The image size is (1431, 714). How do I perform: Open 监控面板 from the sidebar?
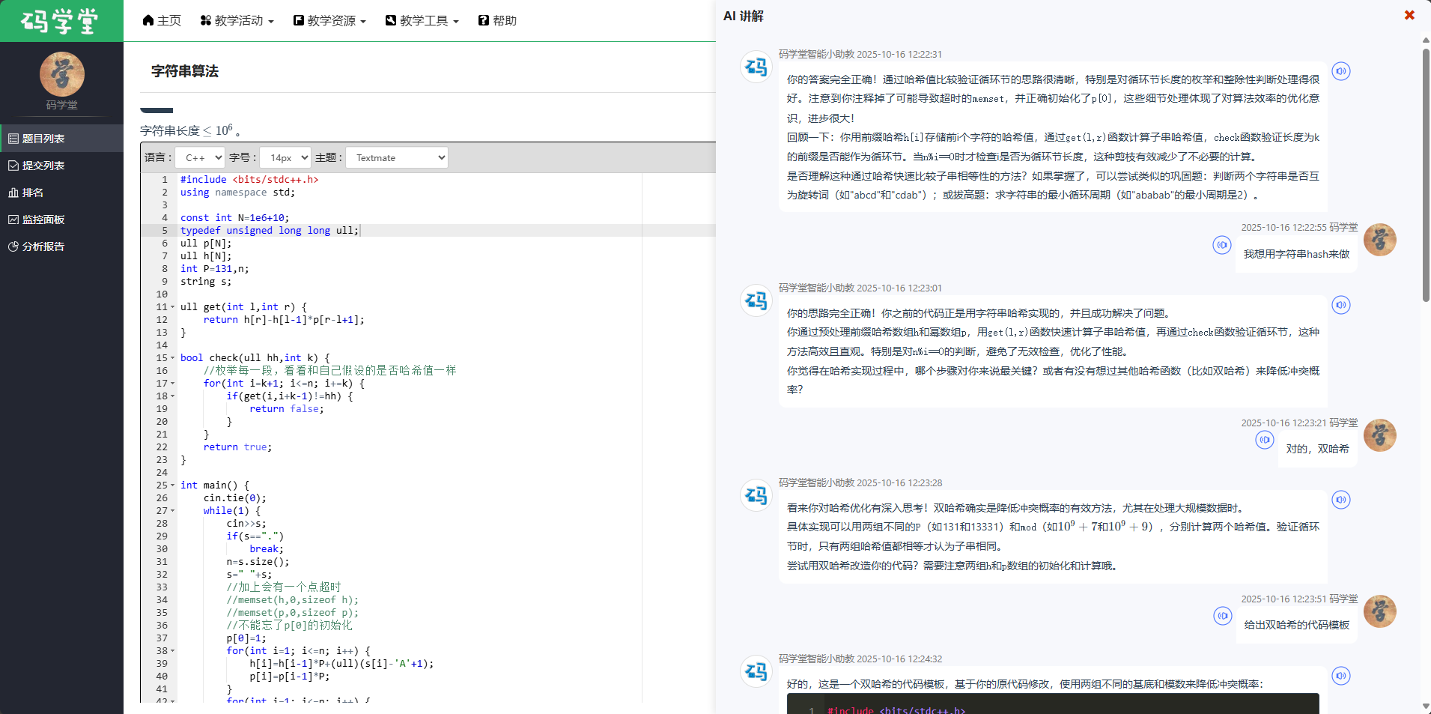click(x=43, y=220)
